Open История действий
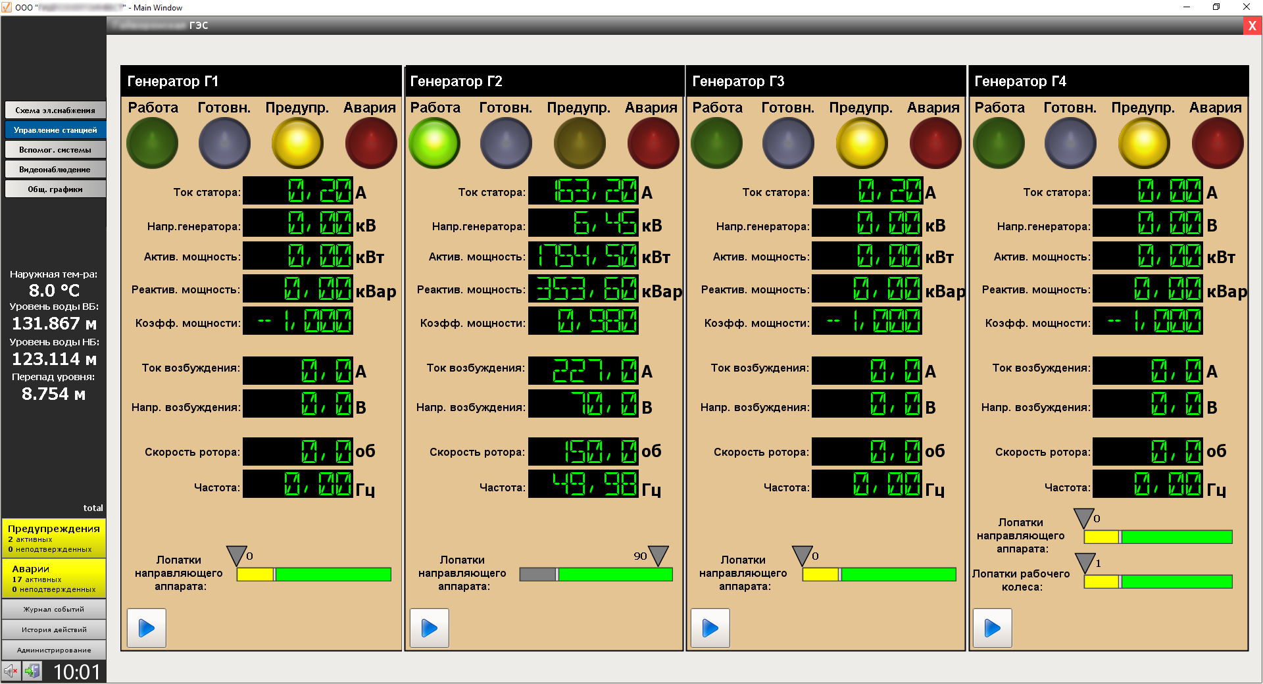The width and height of the screenshot is (1263, 684). (54, 630)
